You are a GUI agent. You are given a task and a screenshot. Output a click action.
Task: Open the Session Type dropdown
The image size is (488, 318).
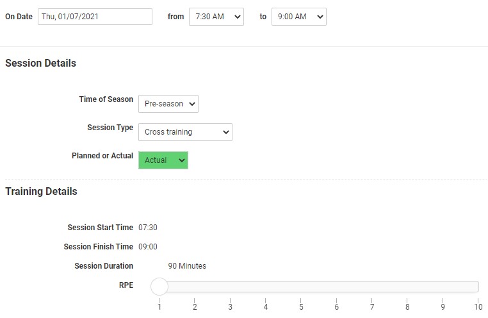click(185, 132)
